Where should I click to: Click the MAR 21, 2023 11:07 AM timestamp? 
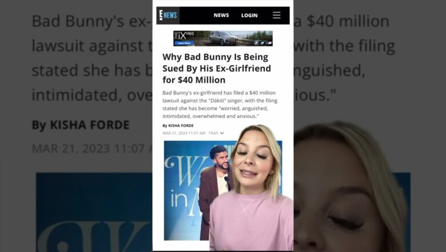point(184,133)
